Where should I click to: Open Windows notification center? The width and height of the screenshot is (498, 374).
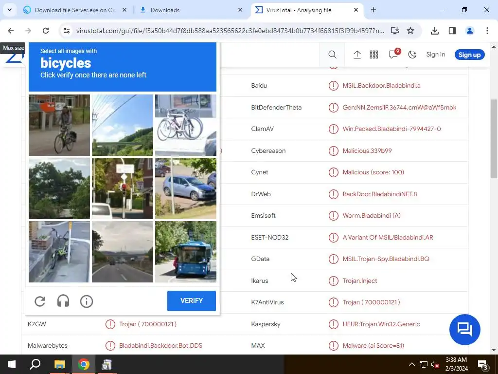pos(482,364)
